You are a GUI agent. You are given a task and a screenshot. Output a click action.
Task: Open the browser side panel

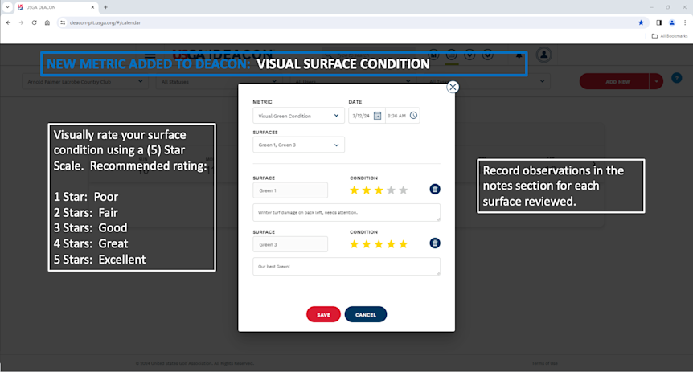[x=658, y=22]
